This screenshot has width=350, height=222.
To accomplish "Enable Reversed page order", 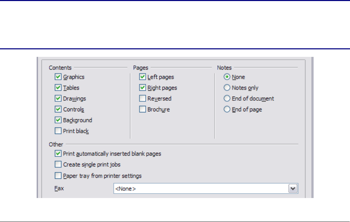I will coord(142,99).
